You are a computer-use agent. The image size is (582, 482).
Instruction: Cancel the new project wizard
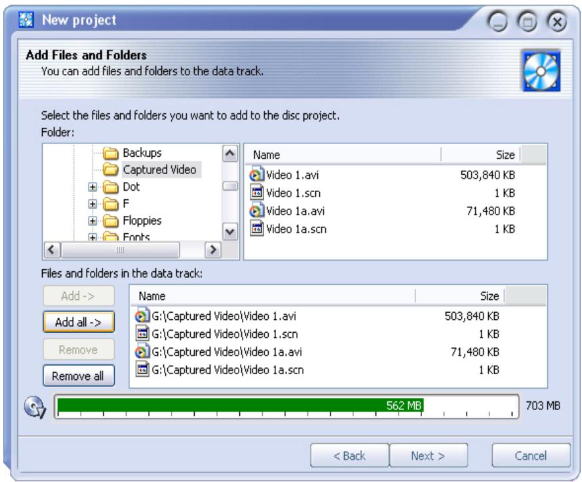point(531,455)
